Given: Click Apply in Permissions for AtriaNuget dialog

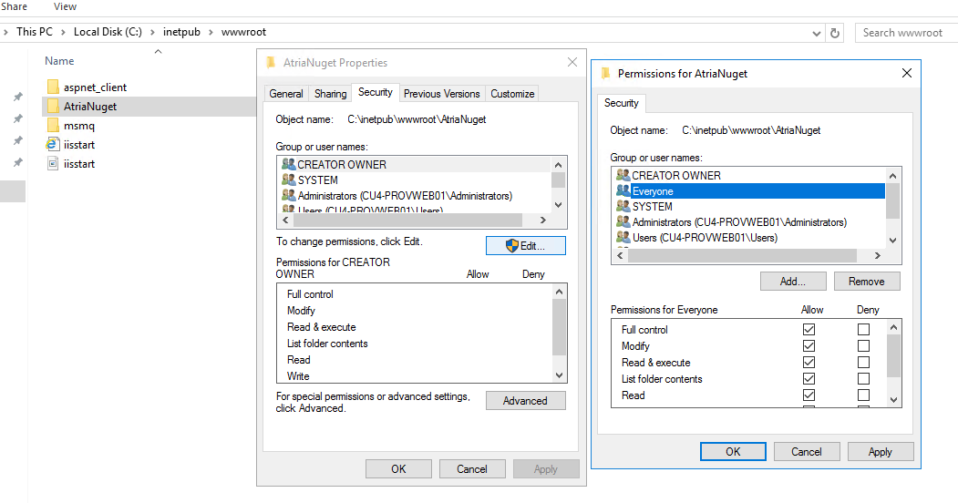Looking at the screenshot, I should click(x=881, y=452).
